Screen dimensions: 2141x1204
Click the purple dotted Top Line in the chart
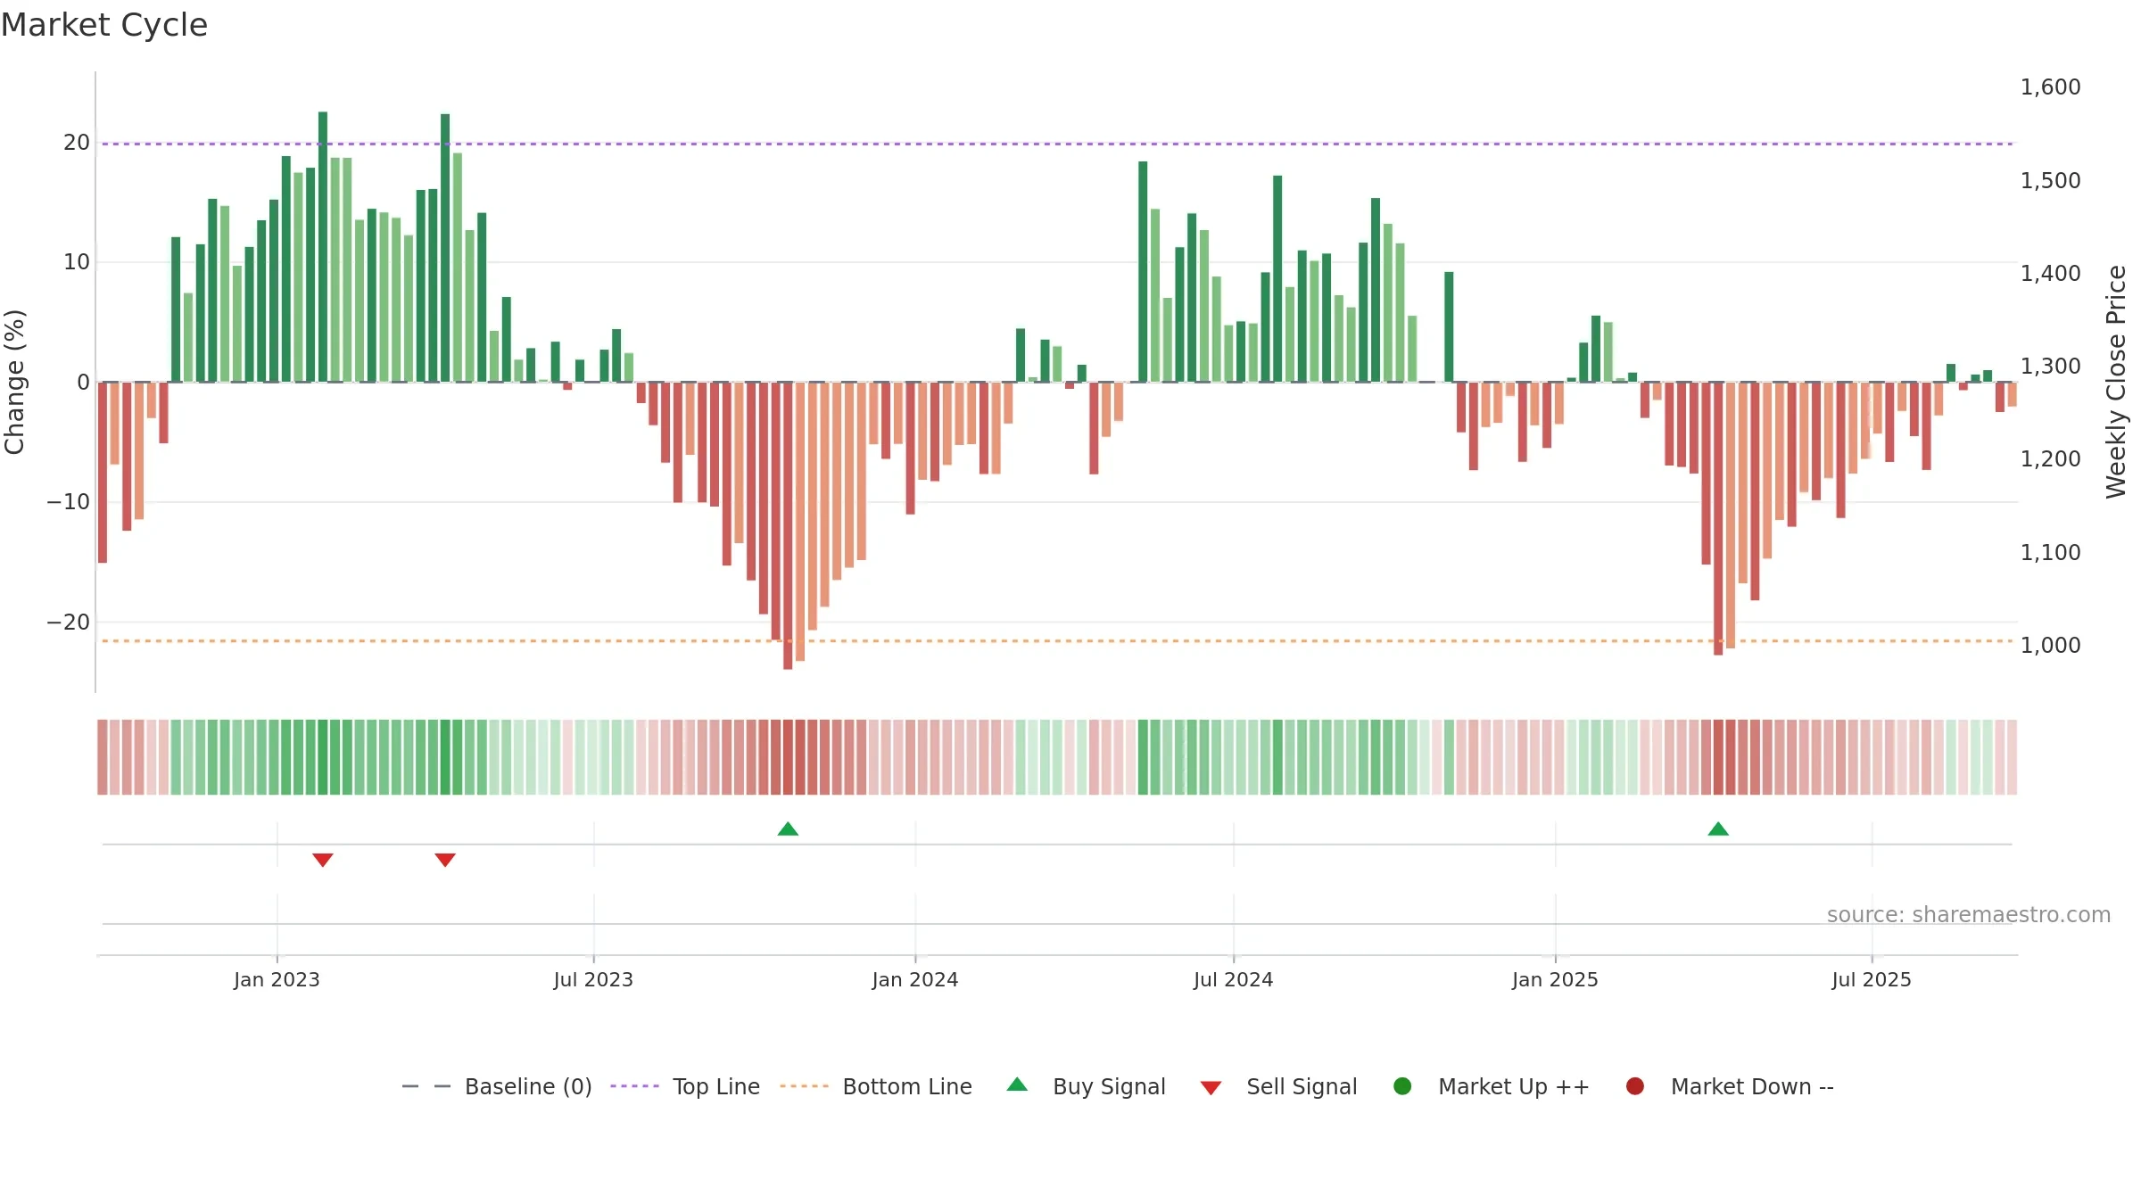click(x=1057, y=144)
